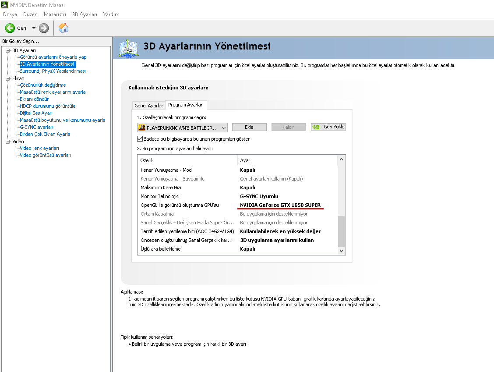494x372 pixels.
Task: Open HDCP durumunu görüntüle
Action: pyautogui.click(x=48, y=106)
